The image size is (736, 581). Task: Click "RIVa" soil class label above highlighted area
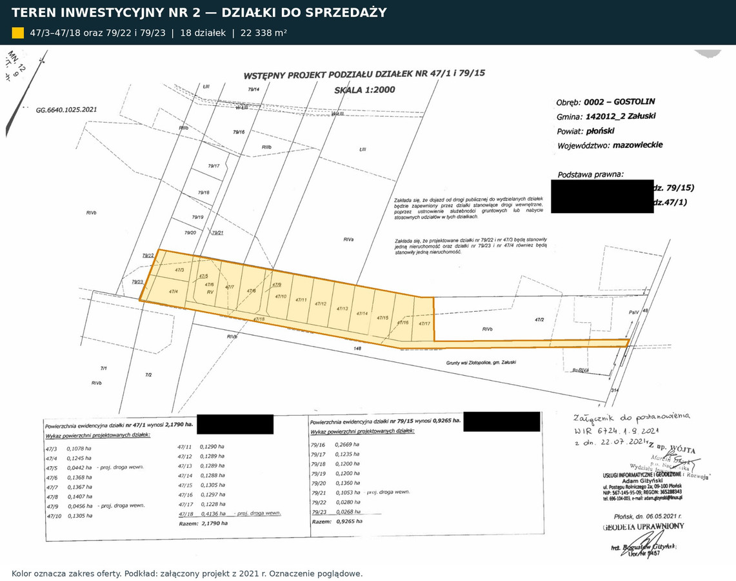click(x=348, y=240)
